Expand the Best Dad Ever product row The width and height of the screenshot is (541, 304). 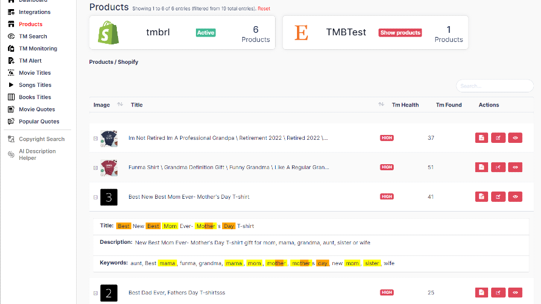pos(96,293)
